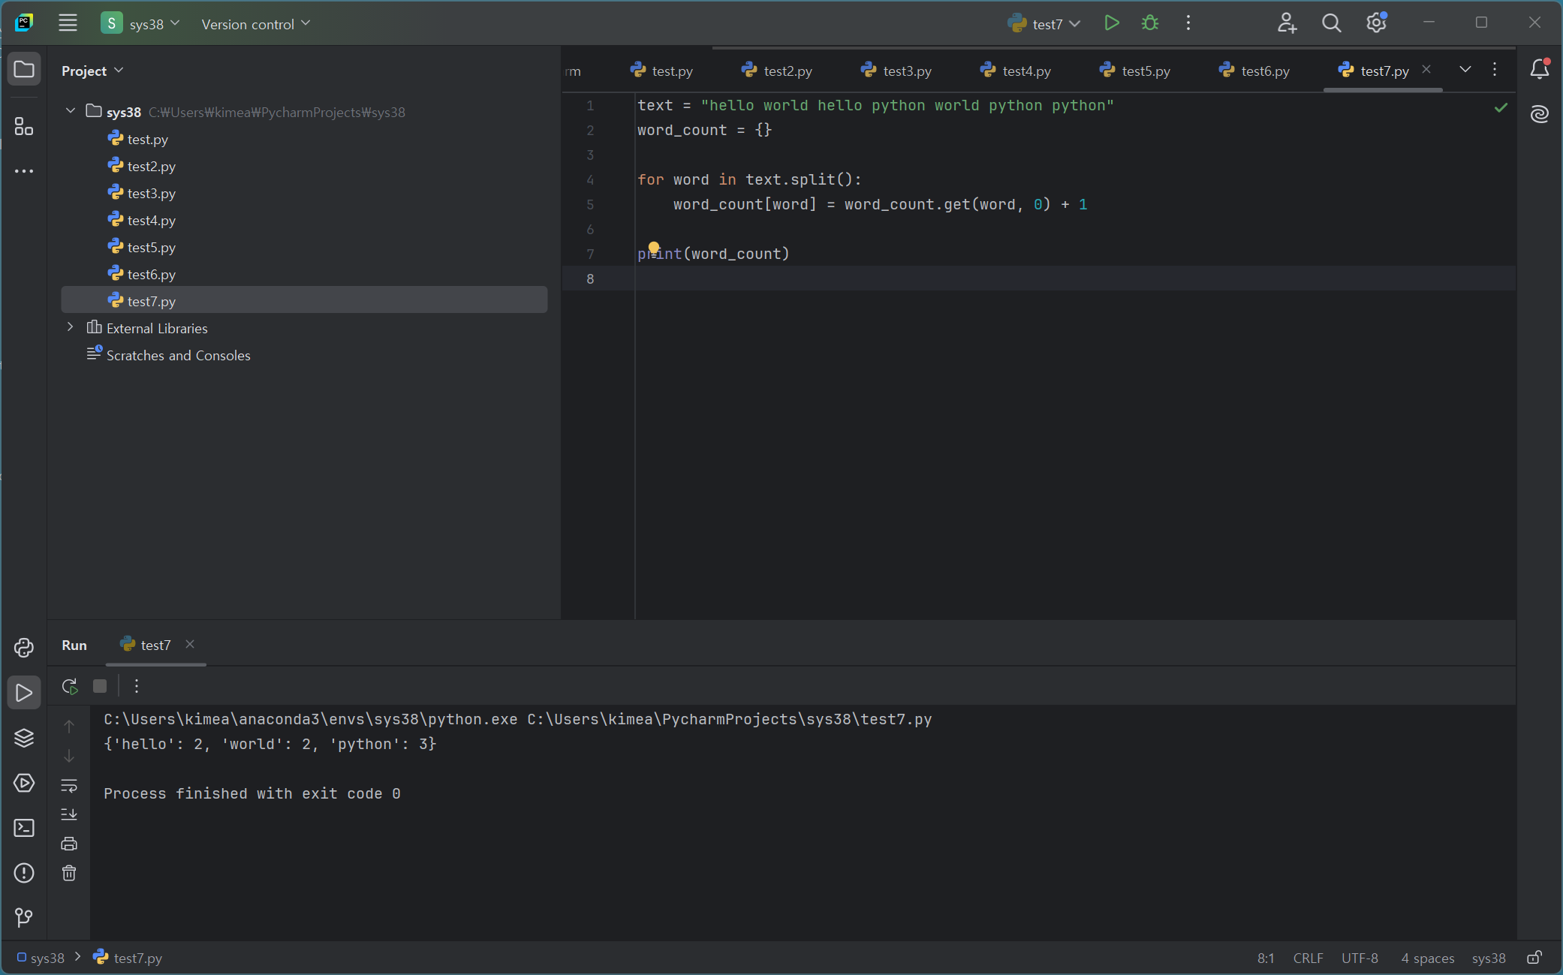Open the AI Assistant swirl icon

point(1540,114)
